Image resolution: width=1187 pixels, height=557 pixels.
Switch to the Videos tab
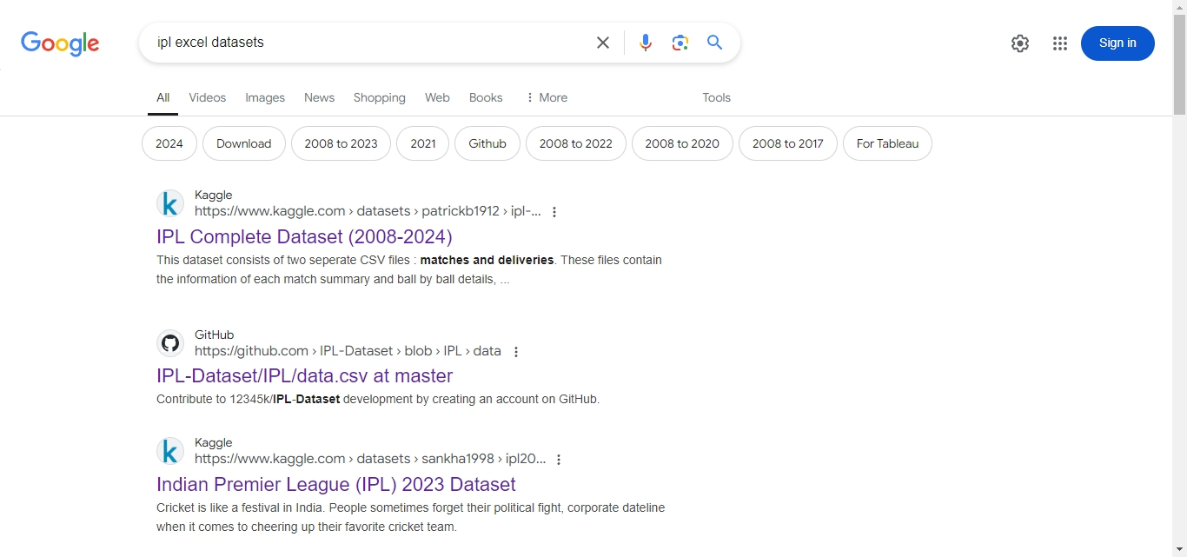208,97
